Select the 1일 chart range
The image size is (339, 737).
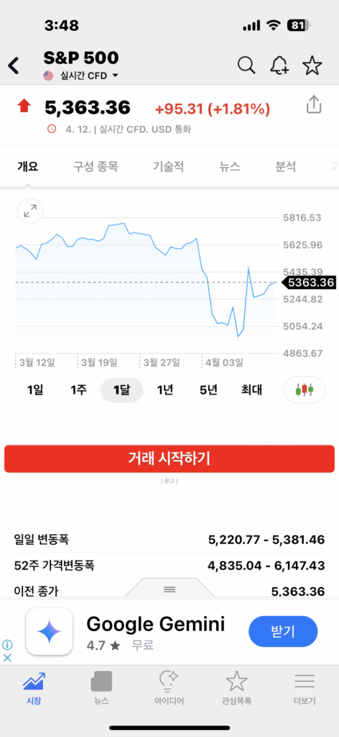[x=35, y=390]
